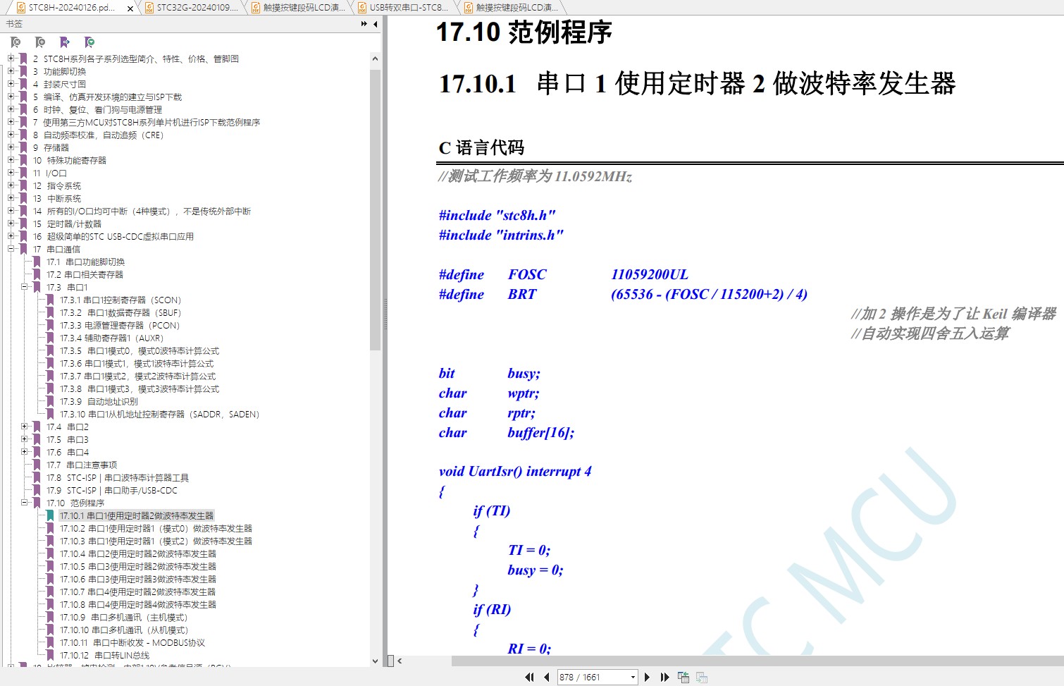Image resolution: width=1064 pixels, height=686 pixels.
Task: Collapse the 17.10 范例程序 node
Action: coord(24,503)
